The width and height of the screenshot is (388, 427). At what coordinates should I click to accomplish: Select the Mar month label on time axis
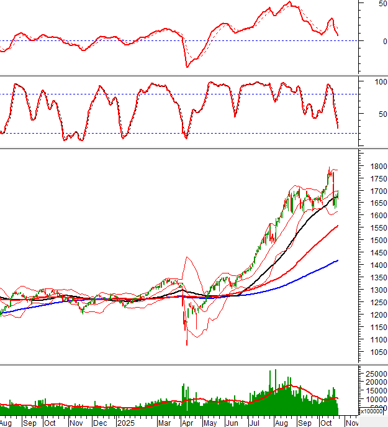(165, 422)
